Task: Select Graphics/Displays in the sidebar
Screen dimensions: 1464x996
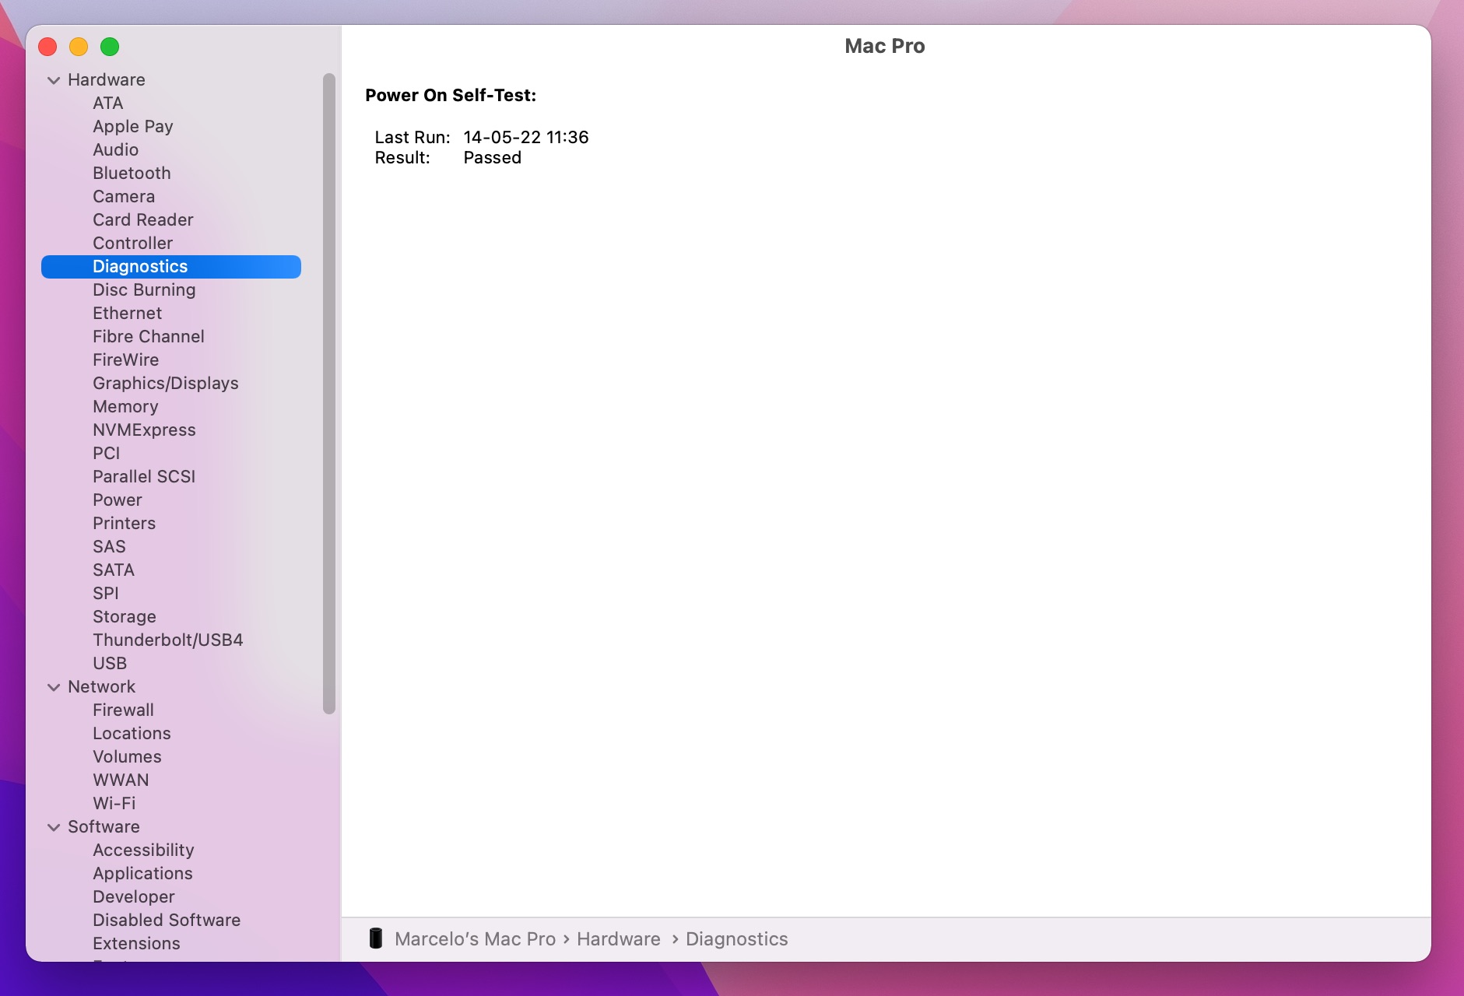Action: [x=165, y=383]
